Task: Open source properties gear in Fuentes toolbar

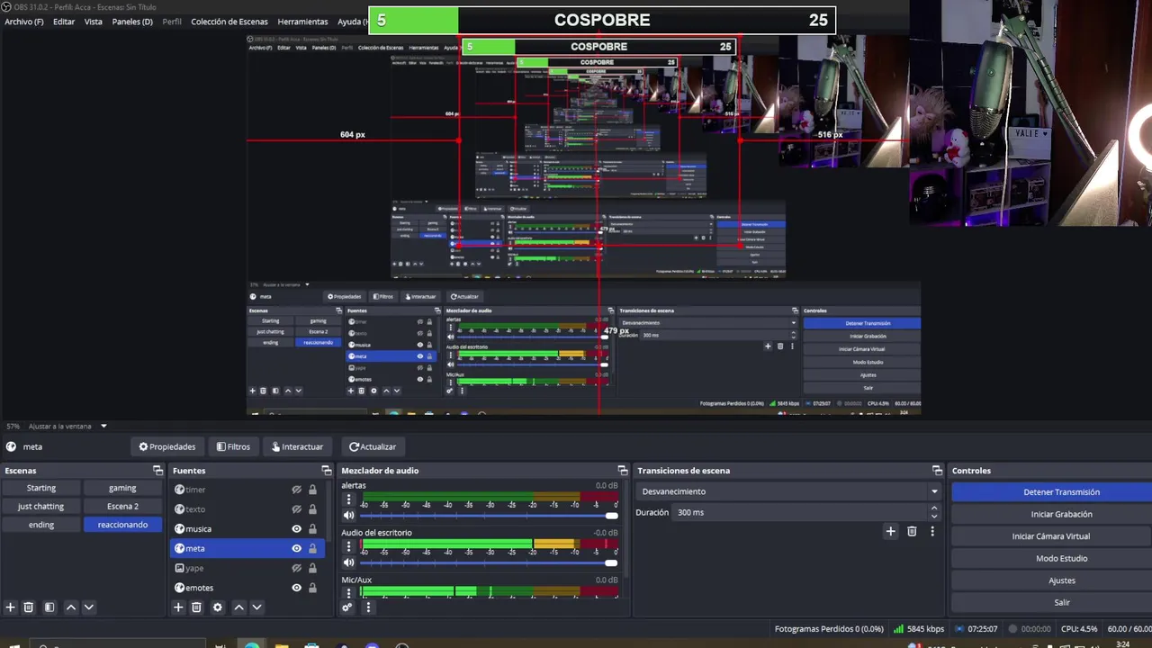Action: (x=217, y=607)
